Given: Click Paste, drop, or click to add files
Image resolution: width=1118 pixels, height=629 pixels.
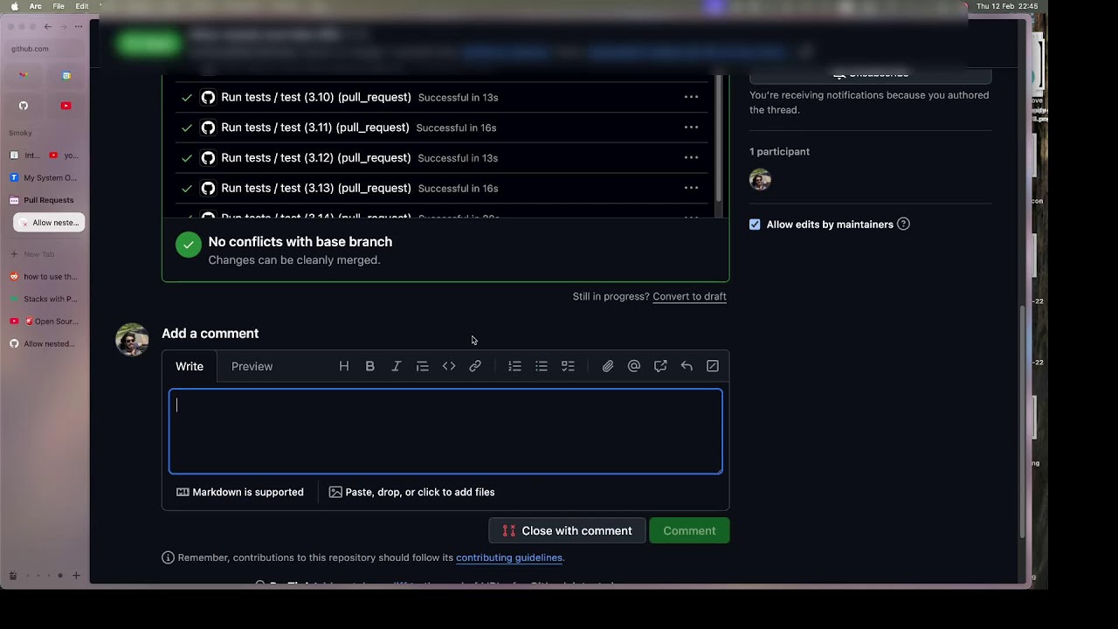Looking at the screenshot, I should [411, 492].
